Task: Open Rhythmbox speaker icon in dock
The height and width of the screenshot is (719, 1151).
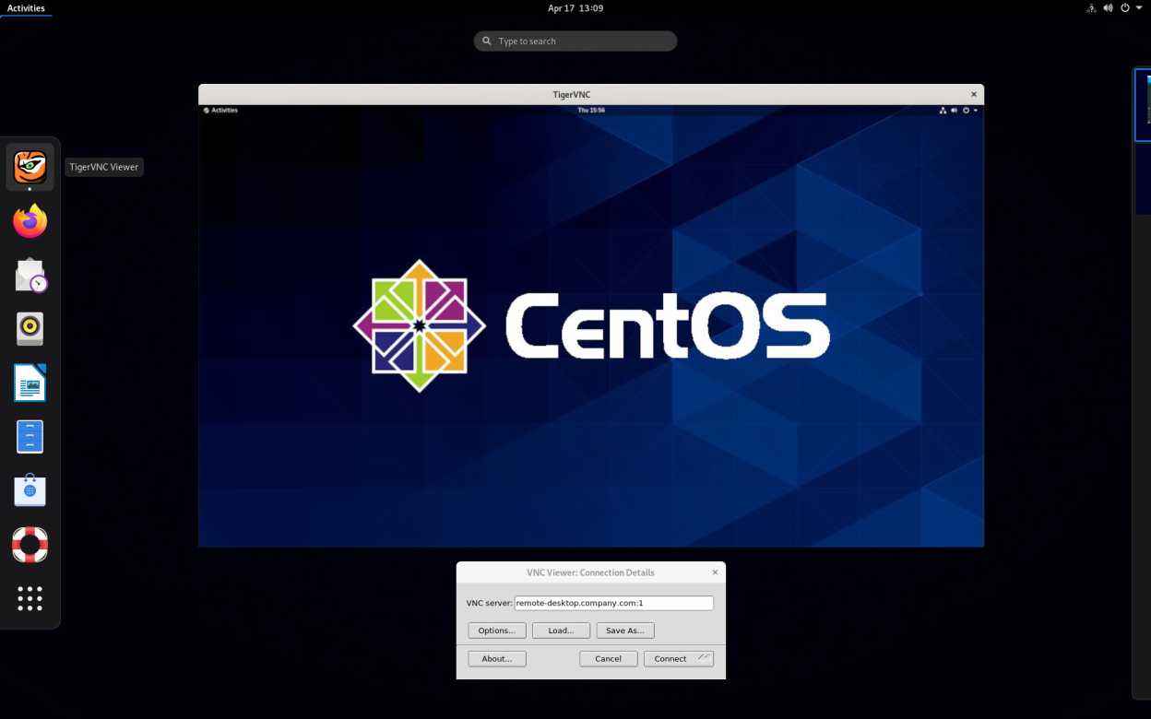Action: click(x=30, y=328)
